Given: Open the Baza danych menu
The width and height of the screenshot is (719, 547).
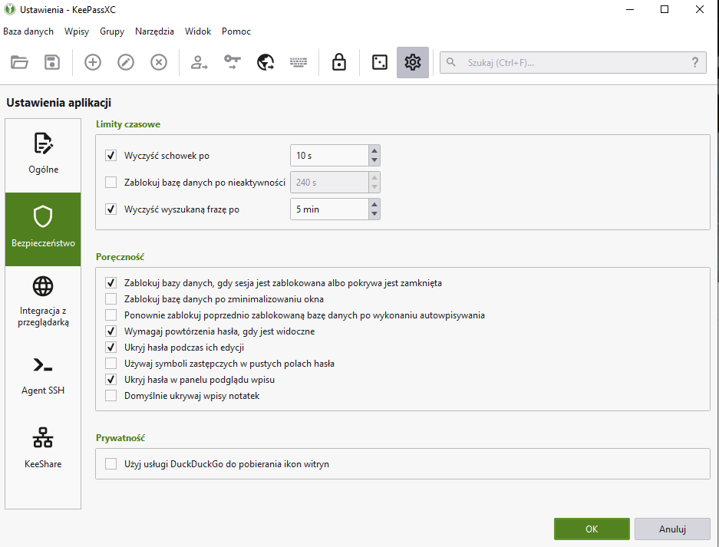Looking at the screenshot, I should [x=28, y=31].
